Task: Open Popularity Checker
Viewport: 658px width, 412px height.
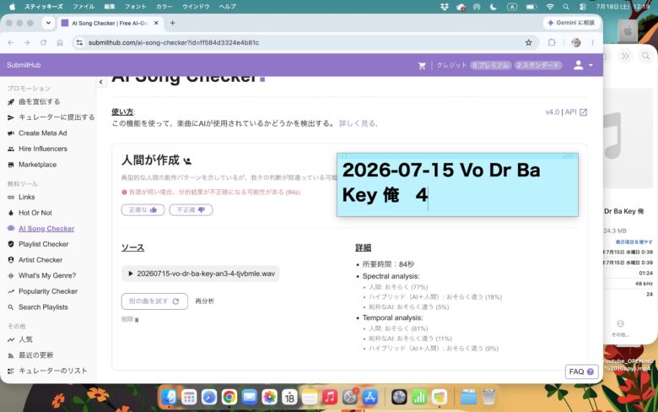Action: 43,291
